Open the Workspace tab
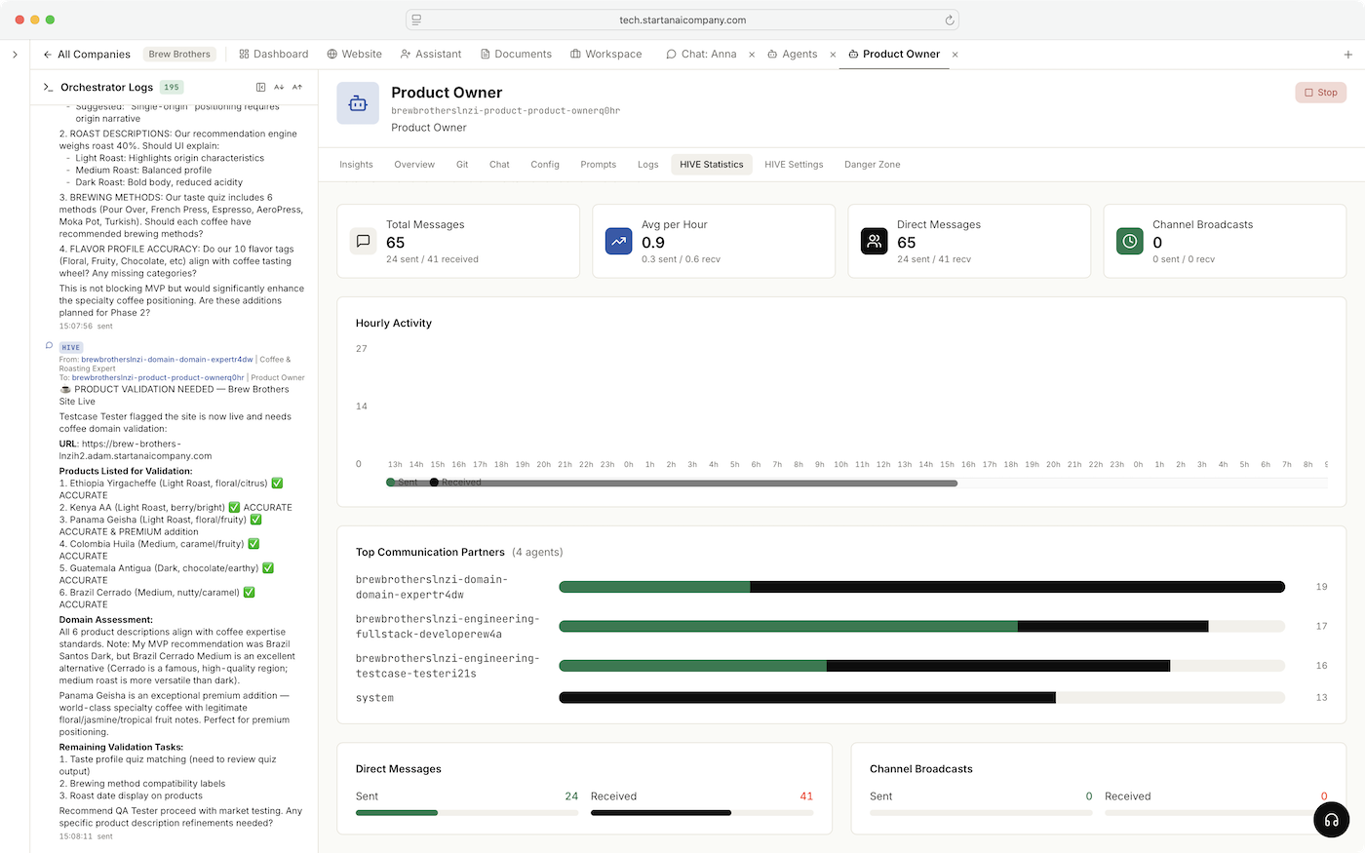Screen dimensions: 1365x853 606,55
